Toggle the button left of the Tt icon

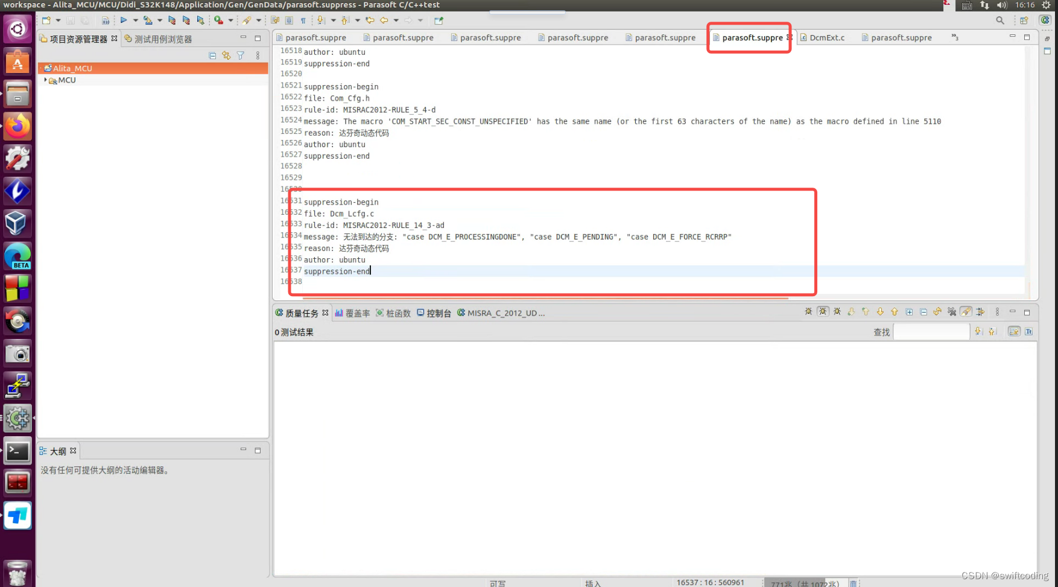coord(1014,332)
